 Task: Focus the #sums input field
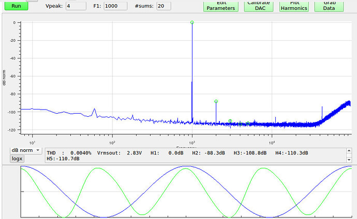pyautogui.click(x=163, y=6)
